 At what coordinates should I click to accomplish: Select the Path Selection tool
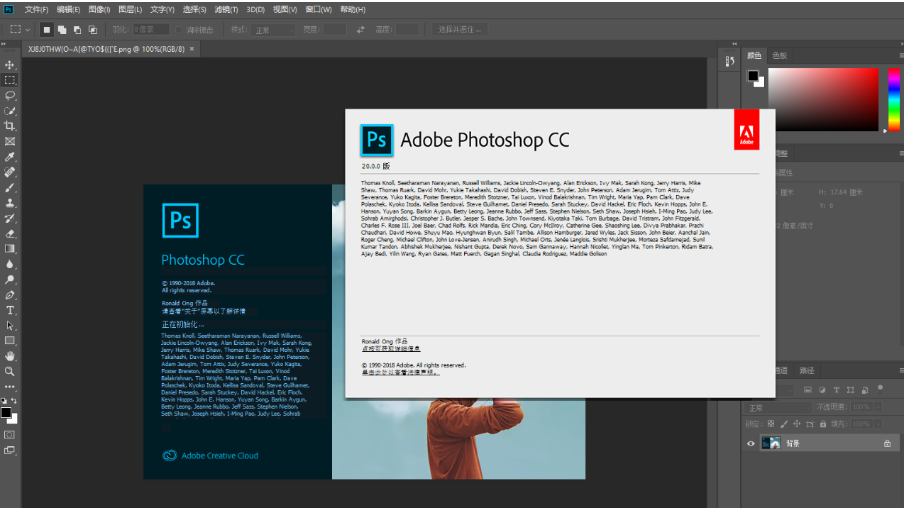click(x=10, y=326)
